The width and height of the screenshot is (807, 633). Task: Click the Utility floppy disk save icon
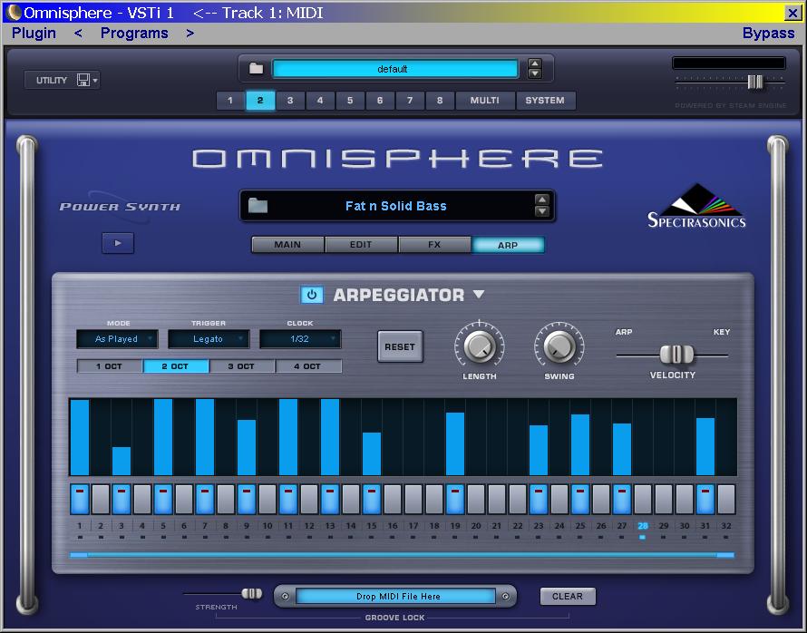(83, 80)
